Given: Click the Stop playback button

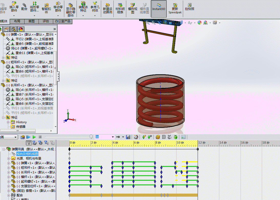Looking at the screenshot, I should pos(40,137).
